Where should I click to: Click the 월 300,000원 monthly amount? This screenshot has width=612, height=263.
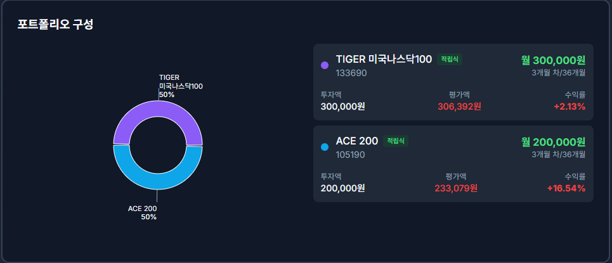553,60
